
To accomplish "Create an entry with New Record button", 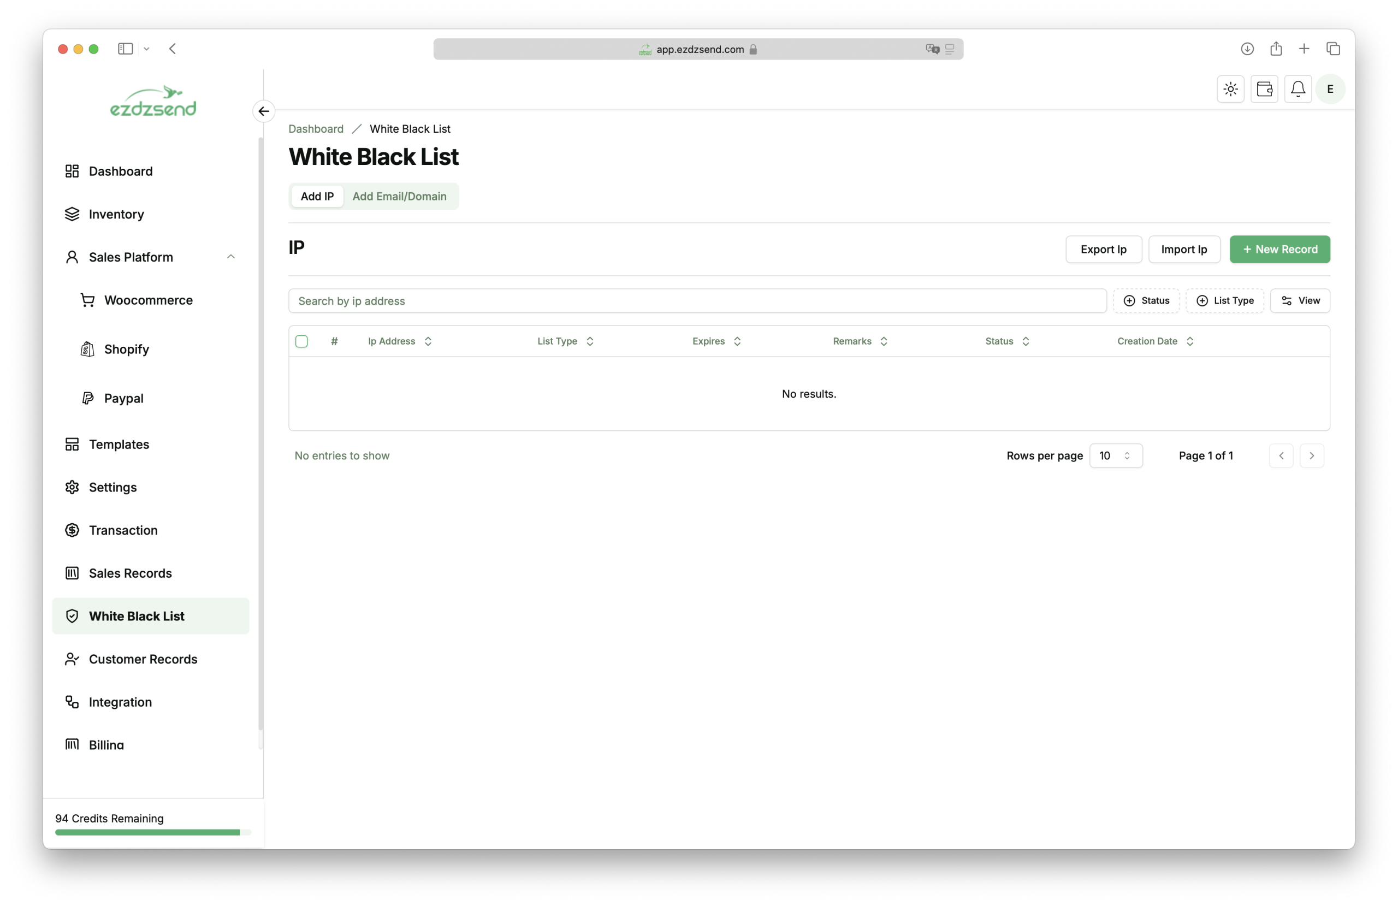I will click(1279, 249).
